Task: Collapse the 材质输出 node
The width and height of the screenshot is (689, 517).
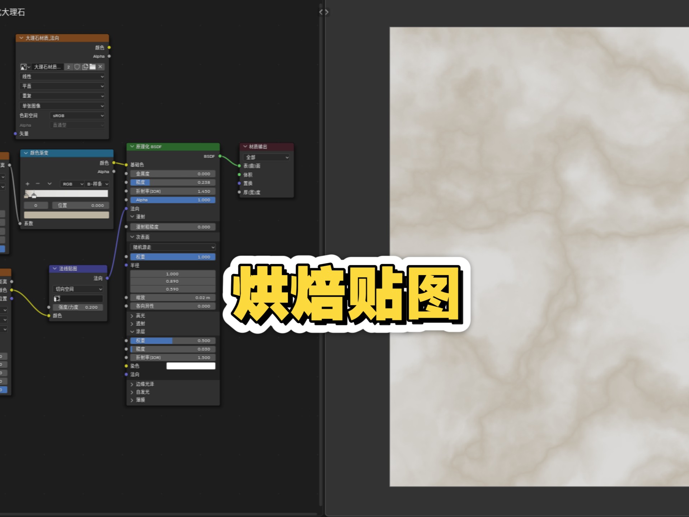Action: (x=245, y=146)
